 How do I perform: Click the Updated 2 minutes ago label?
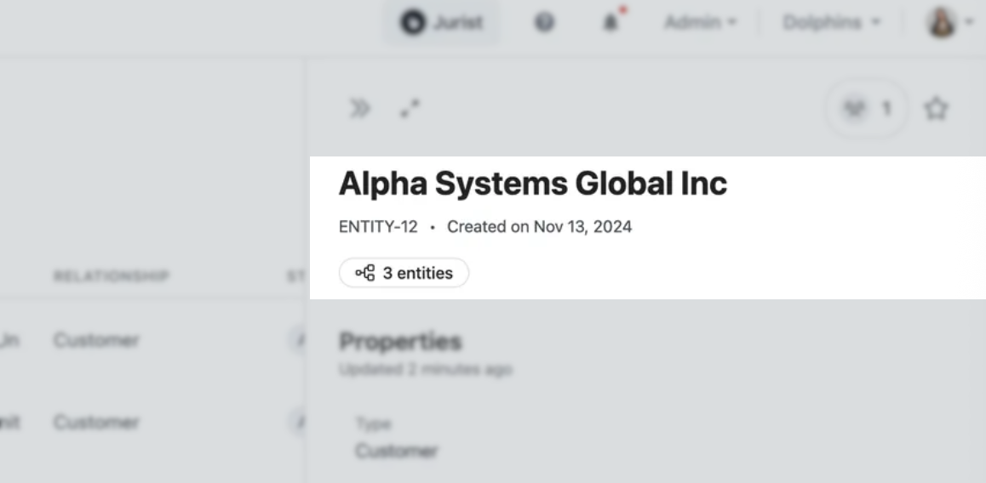[x=425, y=370]
